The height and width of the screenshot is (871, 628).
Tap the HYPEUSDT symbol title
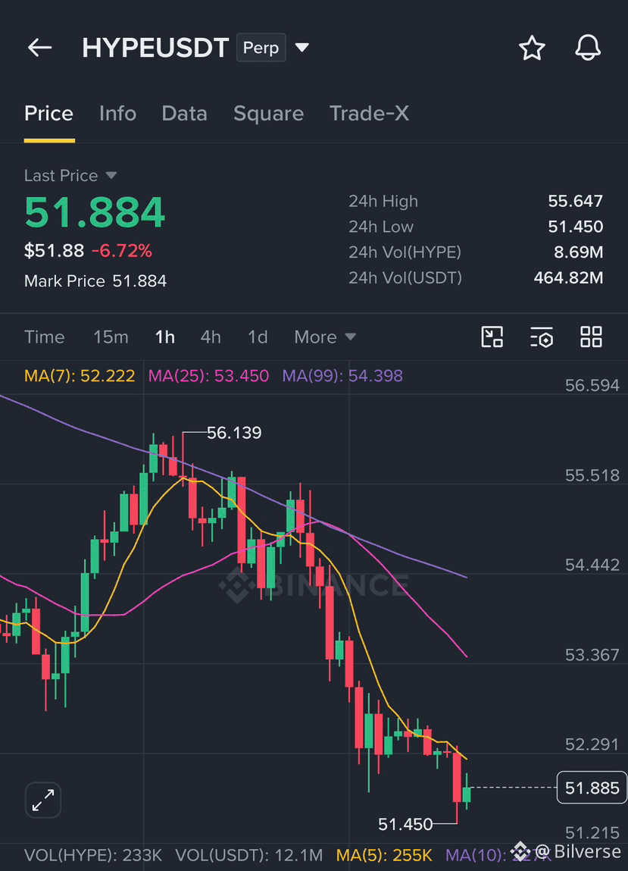tap(155, 48)
